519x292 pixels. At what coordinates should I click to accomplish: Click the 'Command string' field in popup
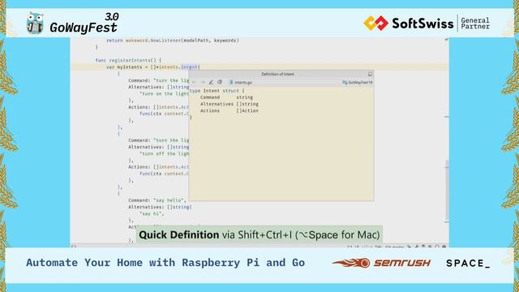tap(226, 97)
